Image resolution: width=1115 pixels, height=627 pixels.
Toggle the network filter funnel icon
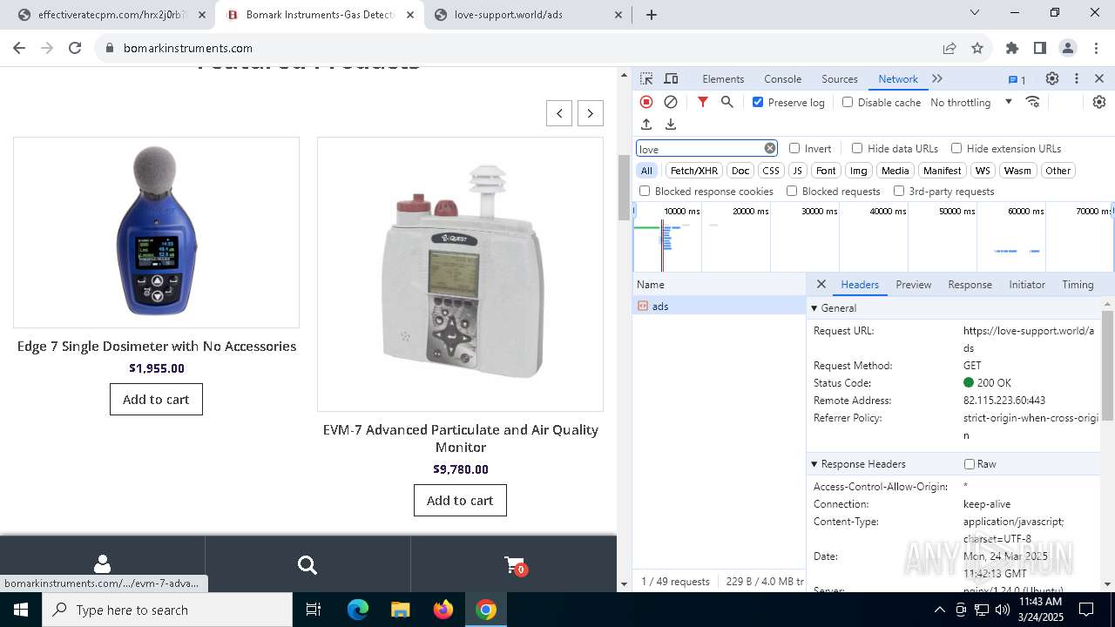[703, 102]
